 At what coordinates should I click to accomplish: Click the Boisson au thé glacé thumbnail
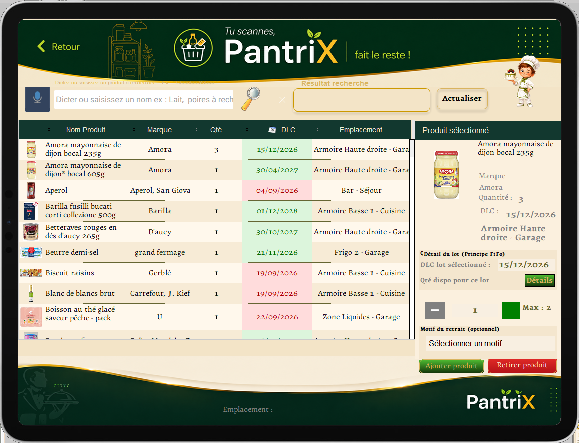click(x=31, y=317)
